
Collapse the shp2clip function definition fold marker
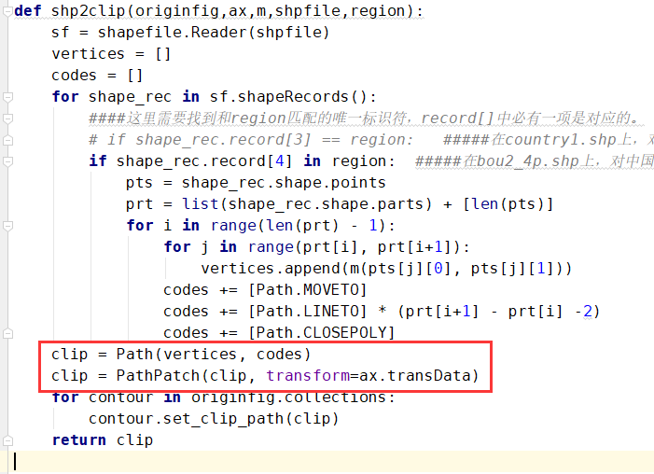[8, 11]
